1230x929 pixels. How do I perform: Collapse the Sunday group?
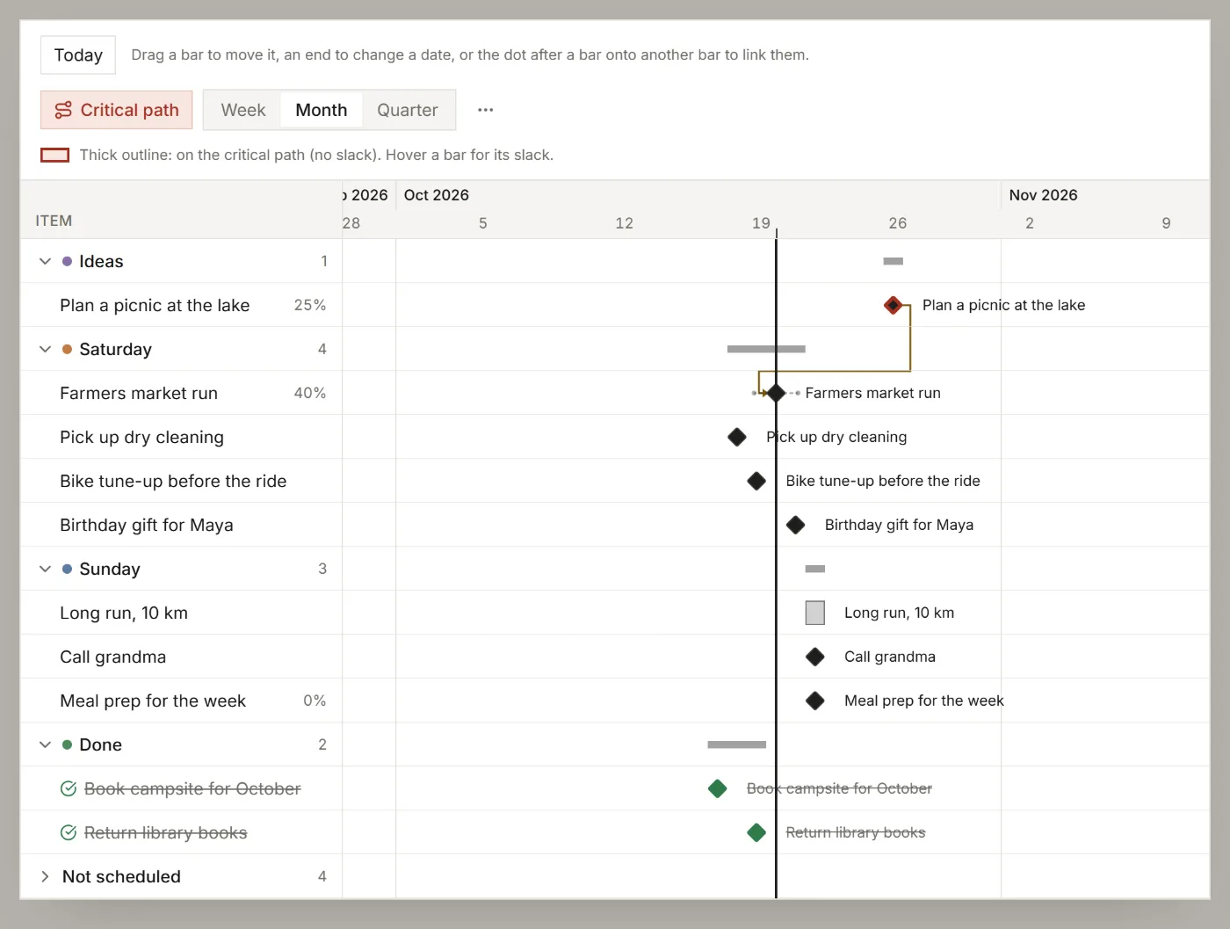click(x=45, y=569)
